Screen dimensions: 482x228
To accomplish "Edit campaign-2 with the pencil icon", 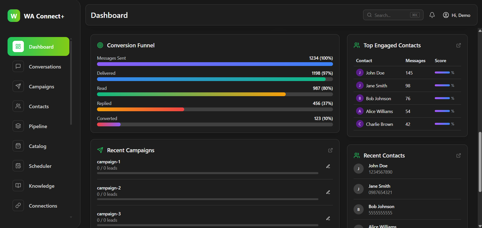I will coord(328,192).
